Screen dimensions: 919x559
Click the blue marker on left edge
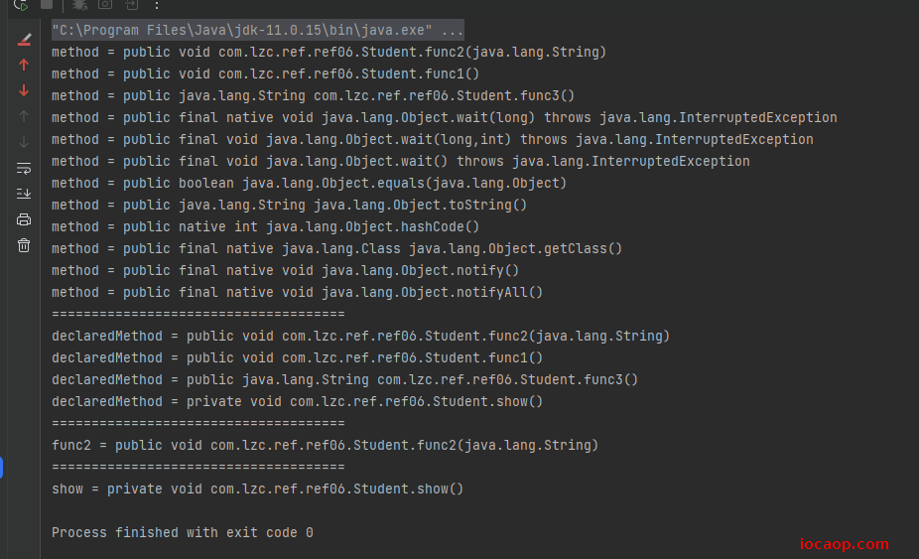tap(2, 468)
